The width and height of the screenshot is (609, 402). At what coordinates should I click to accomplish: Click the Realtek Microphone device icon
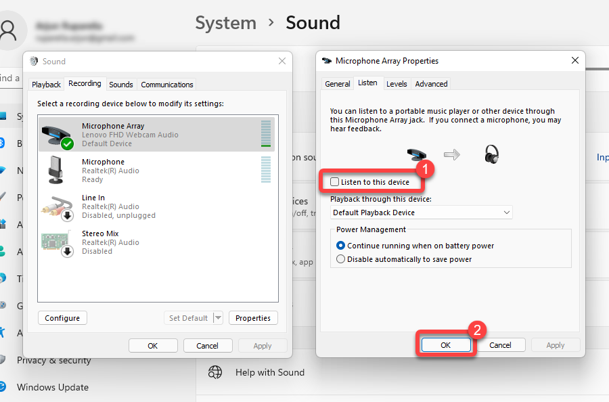57,170
